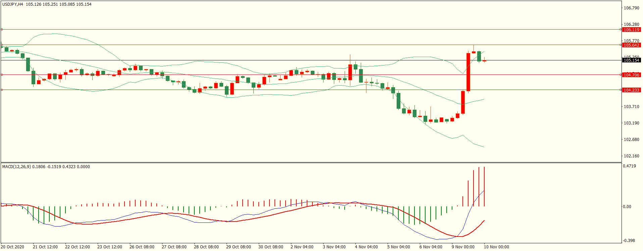Click the 27 Oct 08:00 time label
643x251 pixels.
click(x=174, y=247)
